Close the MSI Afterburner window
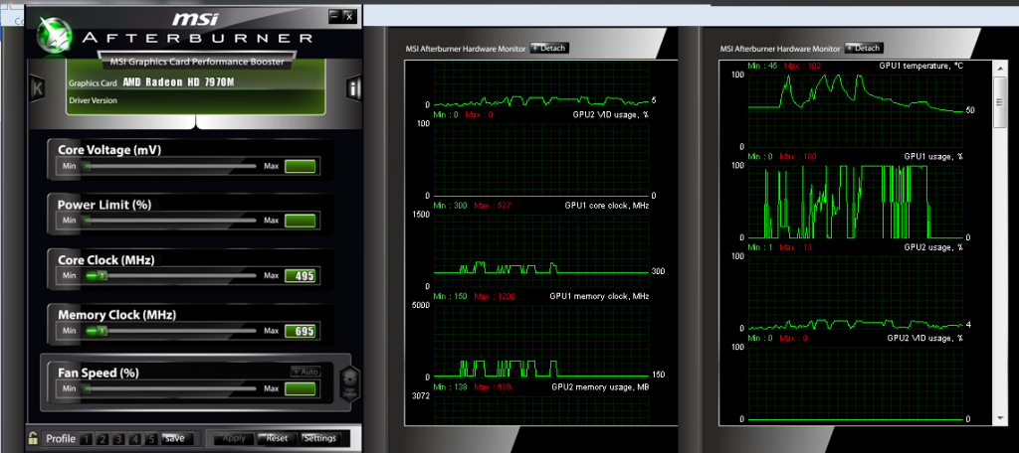1019x453 pixels. click(x=349, y=16)
